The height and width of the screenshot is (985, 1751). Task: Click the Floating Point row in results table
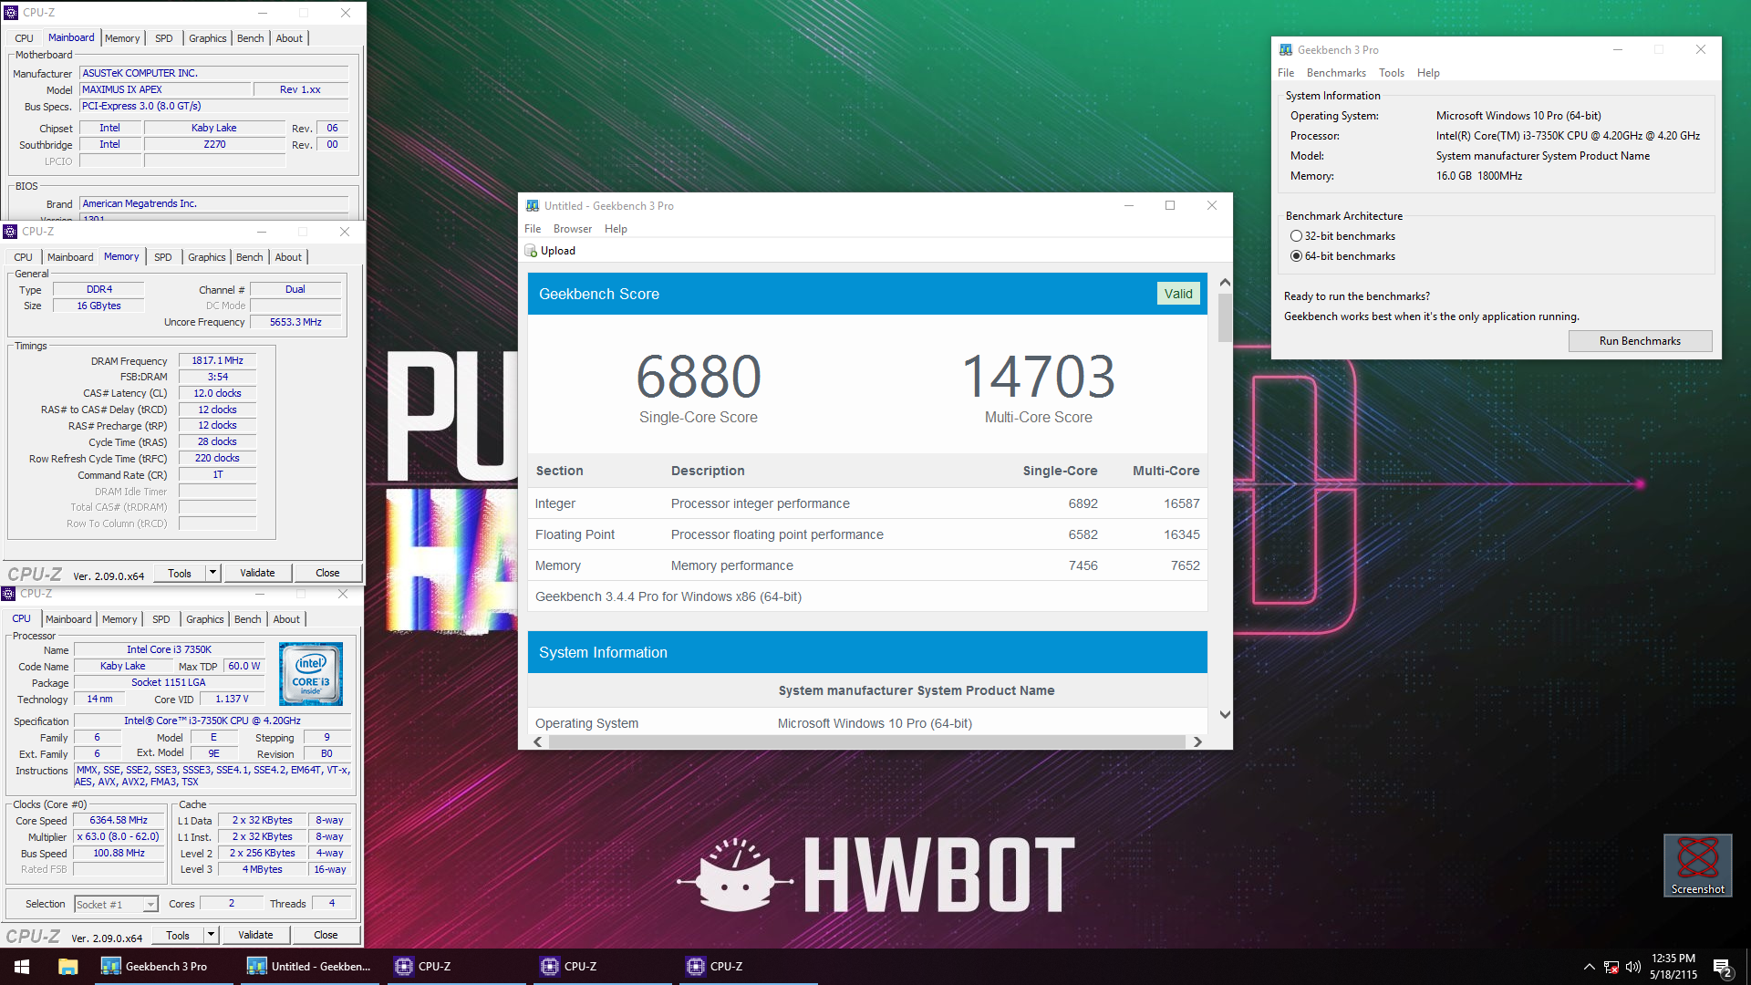(x=867, y=534)
